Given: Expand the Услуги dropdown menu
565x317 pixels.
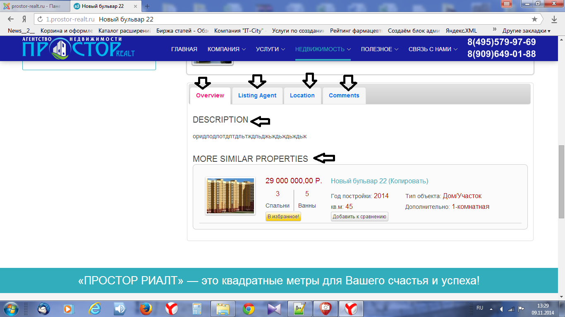Looking at the screenshot, I should pos(271,49).
